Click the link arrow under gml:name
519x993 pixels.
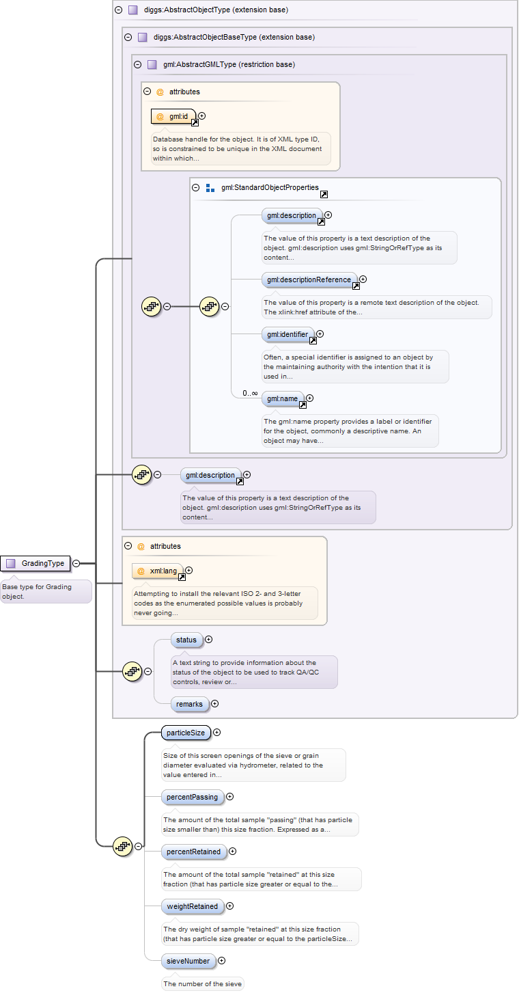tap(303, 405)
